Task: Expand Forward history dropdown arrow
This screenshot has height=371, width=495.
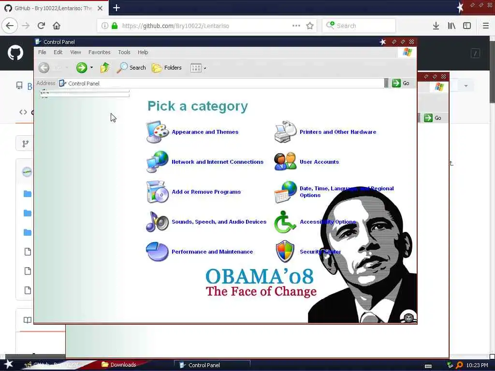Action: pos(91,68)
